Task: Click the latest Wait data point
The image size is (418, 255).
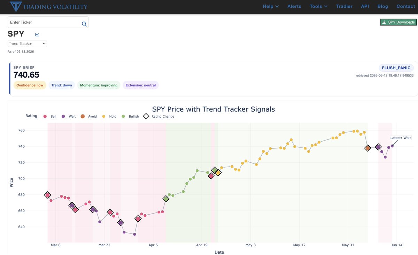Action: [392, 146]
